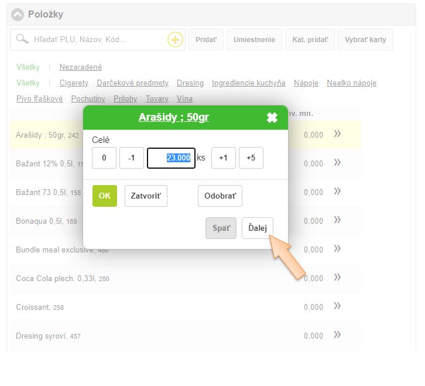Expand Croissant row double-arrow icon

[x=337, y=306]
